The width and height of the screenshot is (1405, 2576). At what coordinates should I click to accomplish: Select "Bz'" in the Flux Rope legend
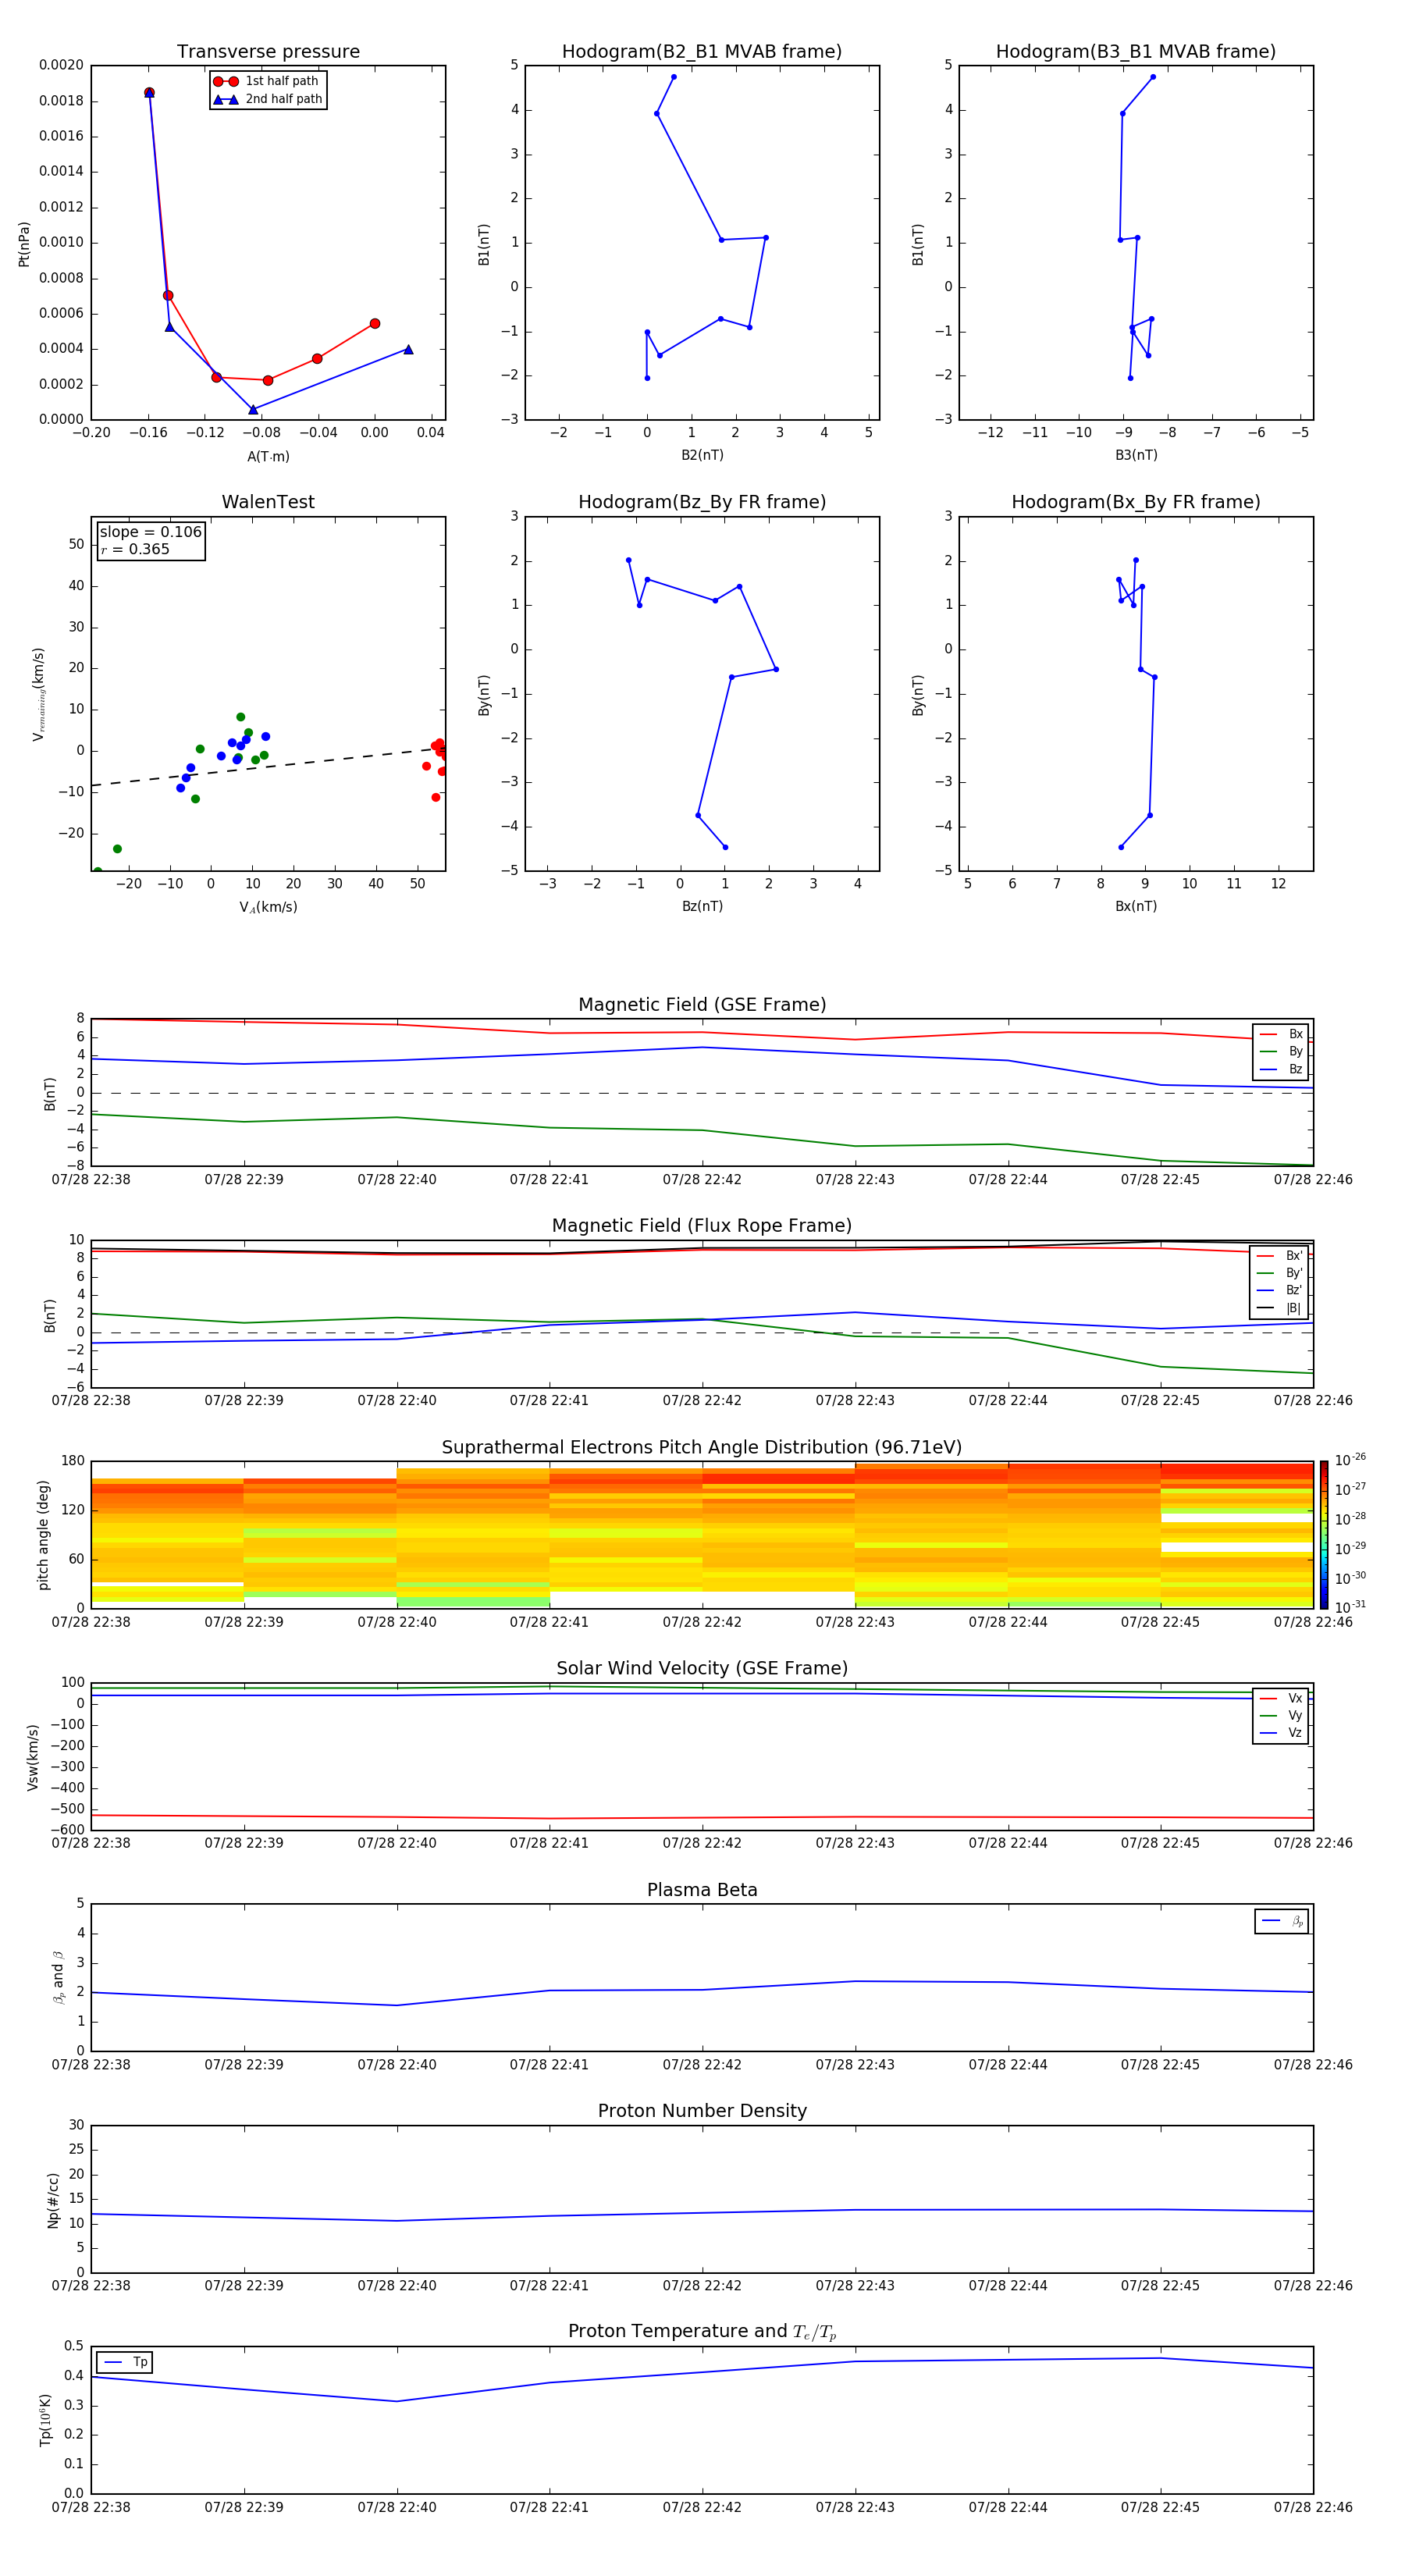pos(1280,1290)
